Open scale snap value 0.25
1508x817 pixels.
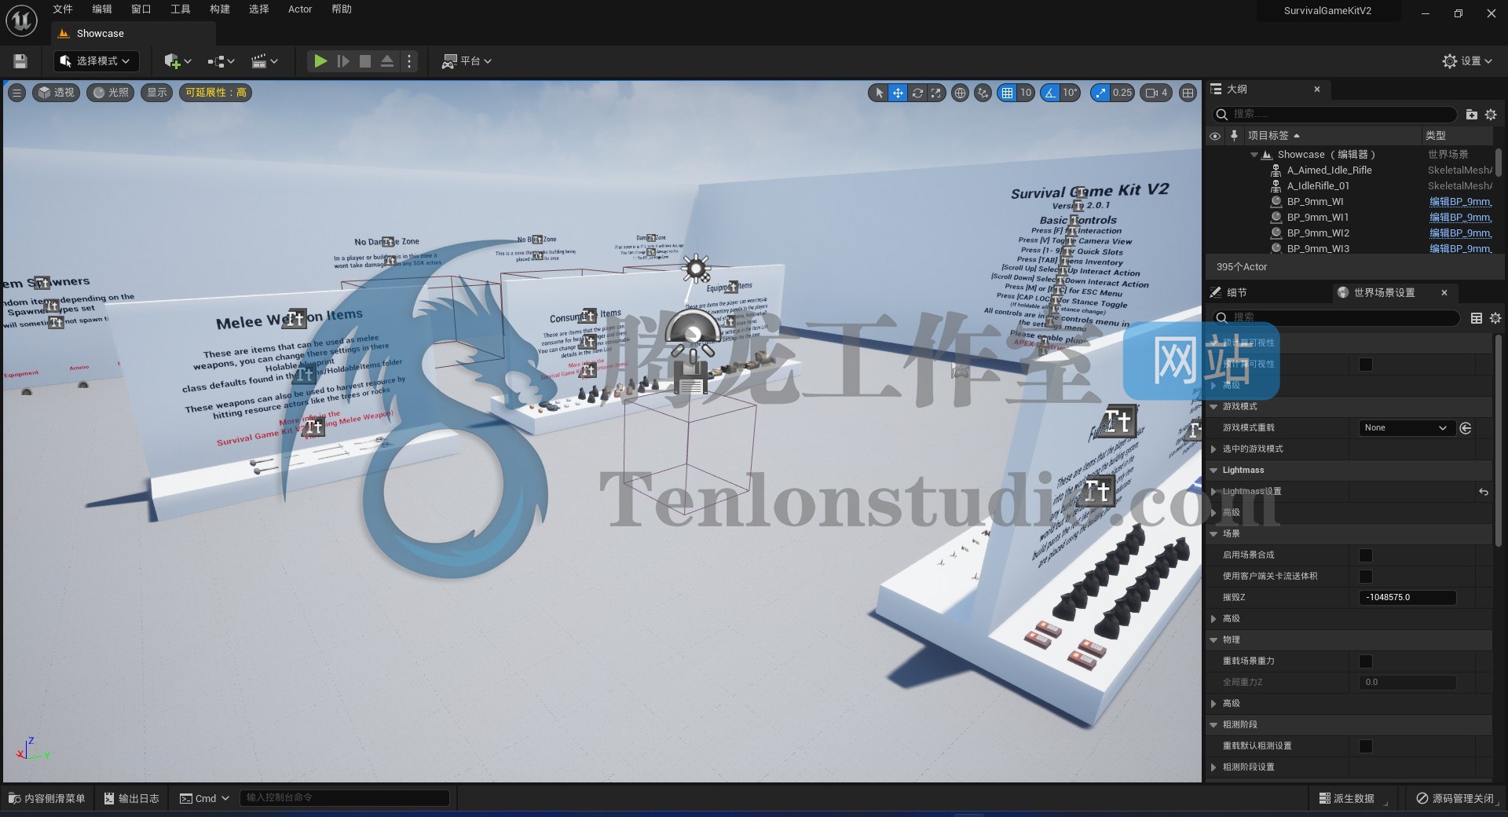coord(1122,93)
